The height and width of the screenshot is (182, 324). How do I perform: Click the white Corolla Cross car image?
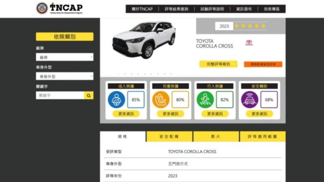coord(144,40)
